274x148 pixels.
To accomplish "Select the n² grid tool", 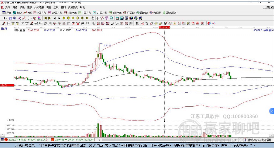I will click(x=45, y=23).
